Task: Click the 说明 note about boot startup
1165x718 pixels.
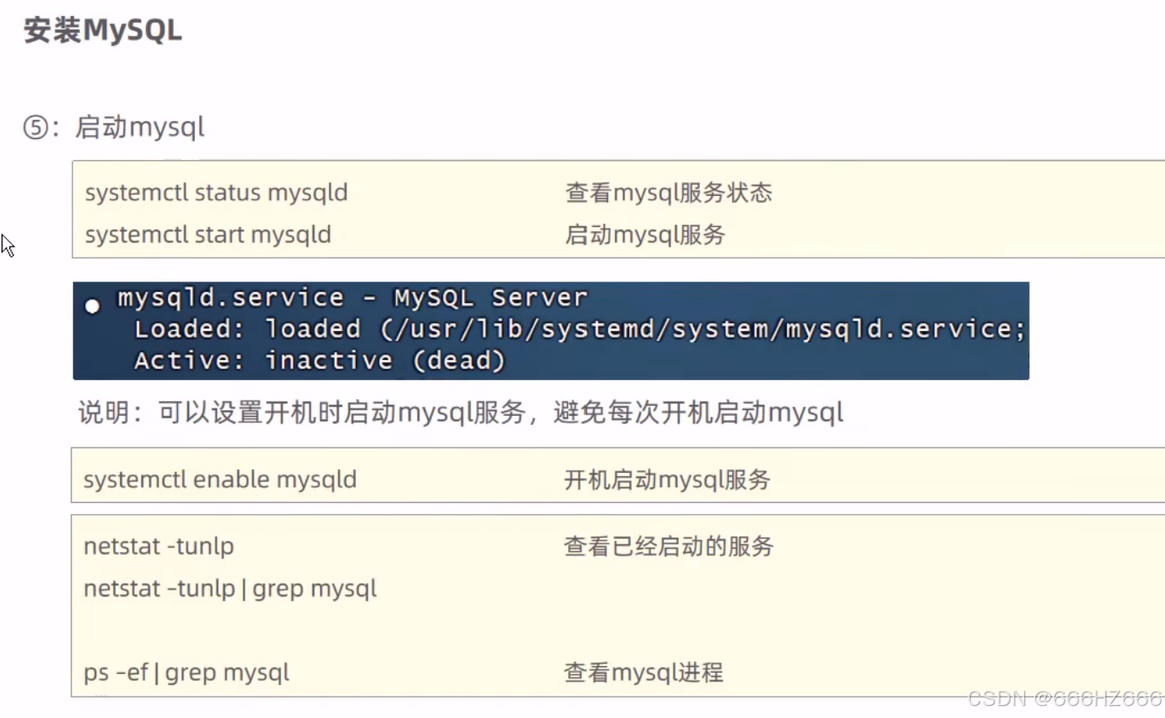Action: 461,413
